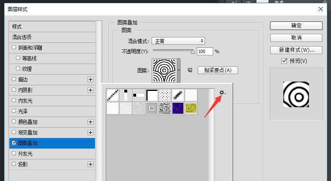
Task: Add another 内阴影 effect with plus icon
Action: coord(90,90)
